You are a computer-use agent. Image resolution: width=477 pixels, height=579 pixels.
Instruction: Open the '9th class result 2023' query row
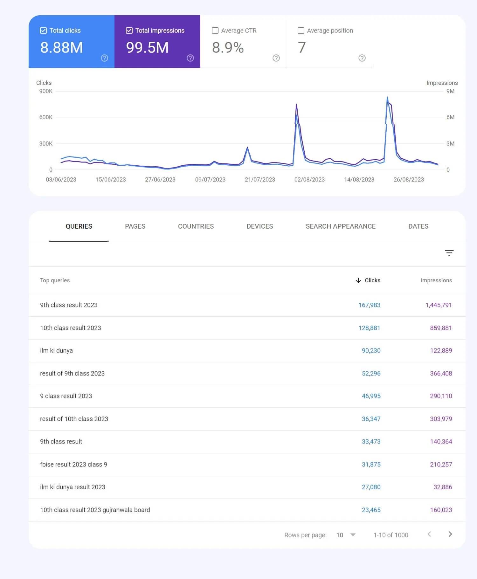pos(247,305)
